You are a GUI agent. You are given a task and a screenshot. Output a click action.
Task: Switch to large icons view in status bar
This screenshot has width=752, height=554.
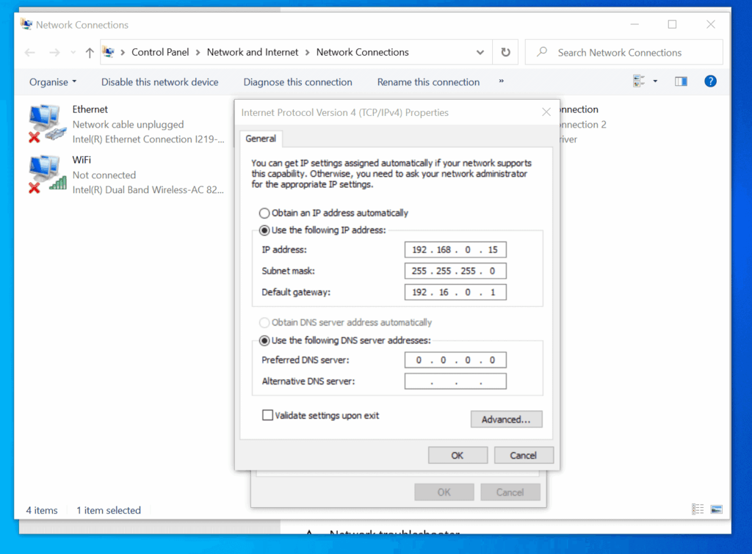(717, 509)
